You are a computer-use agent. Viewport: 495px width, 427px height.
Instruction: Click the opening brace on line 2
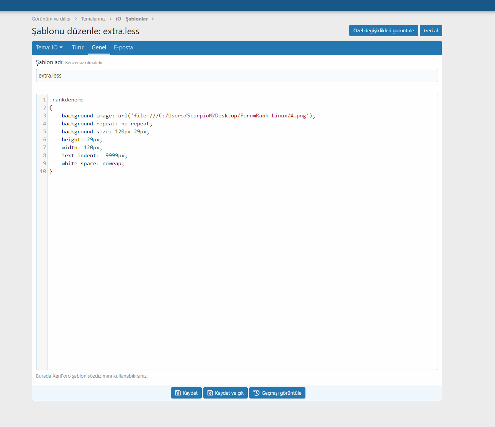click(51, 108)
